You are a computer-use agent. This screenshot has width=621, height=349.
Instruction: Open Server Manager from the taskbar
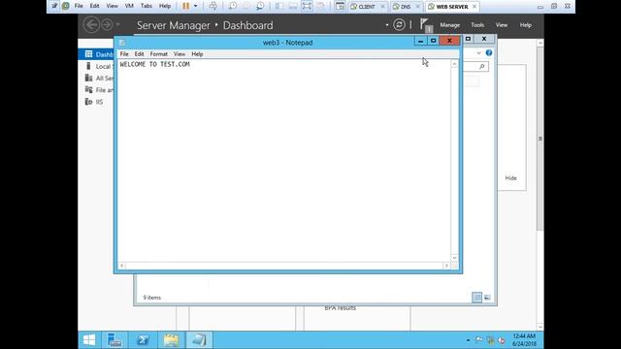[x=114, y=340]
